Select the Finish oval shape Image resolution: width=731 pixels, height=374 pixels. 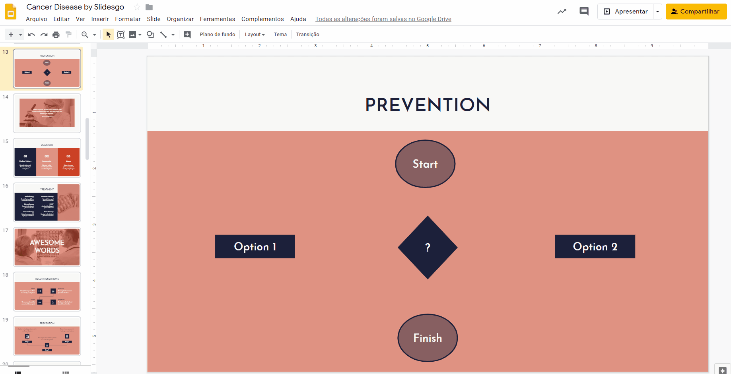click(428, 338)
